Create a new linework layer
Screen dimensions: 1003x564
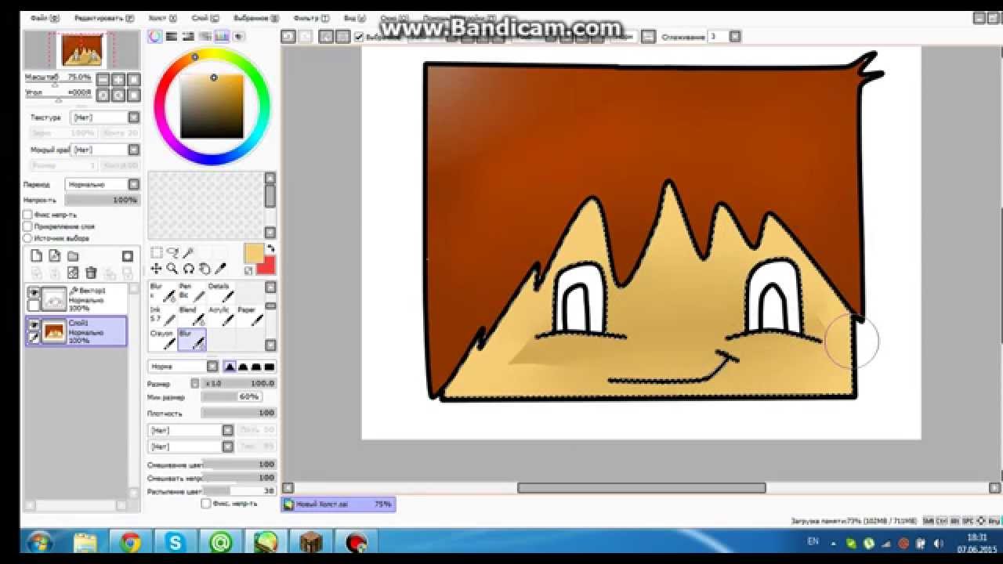[54, 256]
